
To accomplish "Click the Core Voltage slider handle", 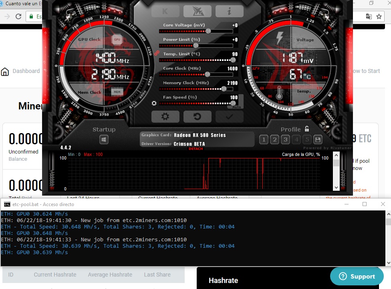I will pyautogui.click(x=208, y=31).
